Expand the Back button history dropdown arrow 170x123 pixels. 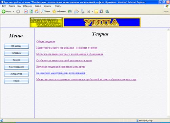pos(14,11)
